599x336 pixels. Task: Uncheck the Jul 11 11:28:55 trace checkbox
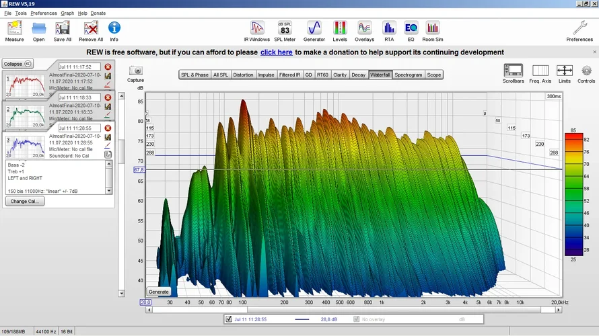coord(230,319)
